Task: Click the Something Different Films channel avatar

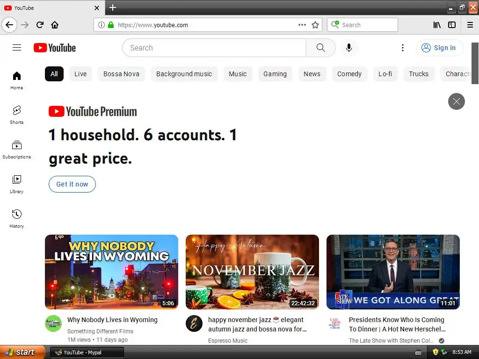Action: coord(53,323)
